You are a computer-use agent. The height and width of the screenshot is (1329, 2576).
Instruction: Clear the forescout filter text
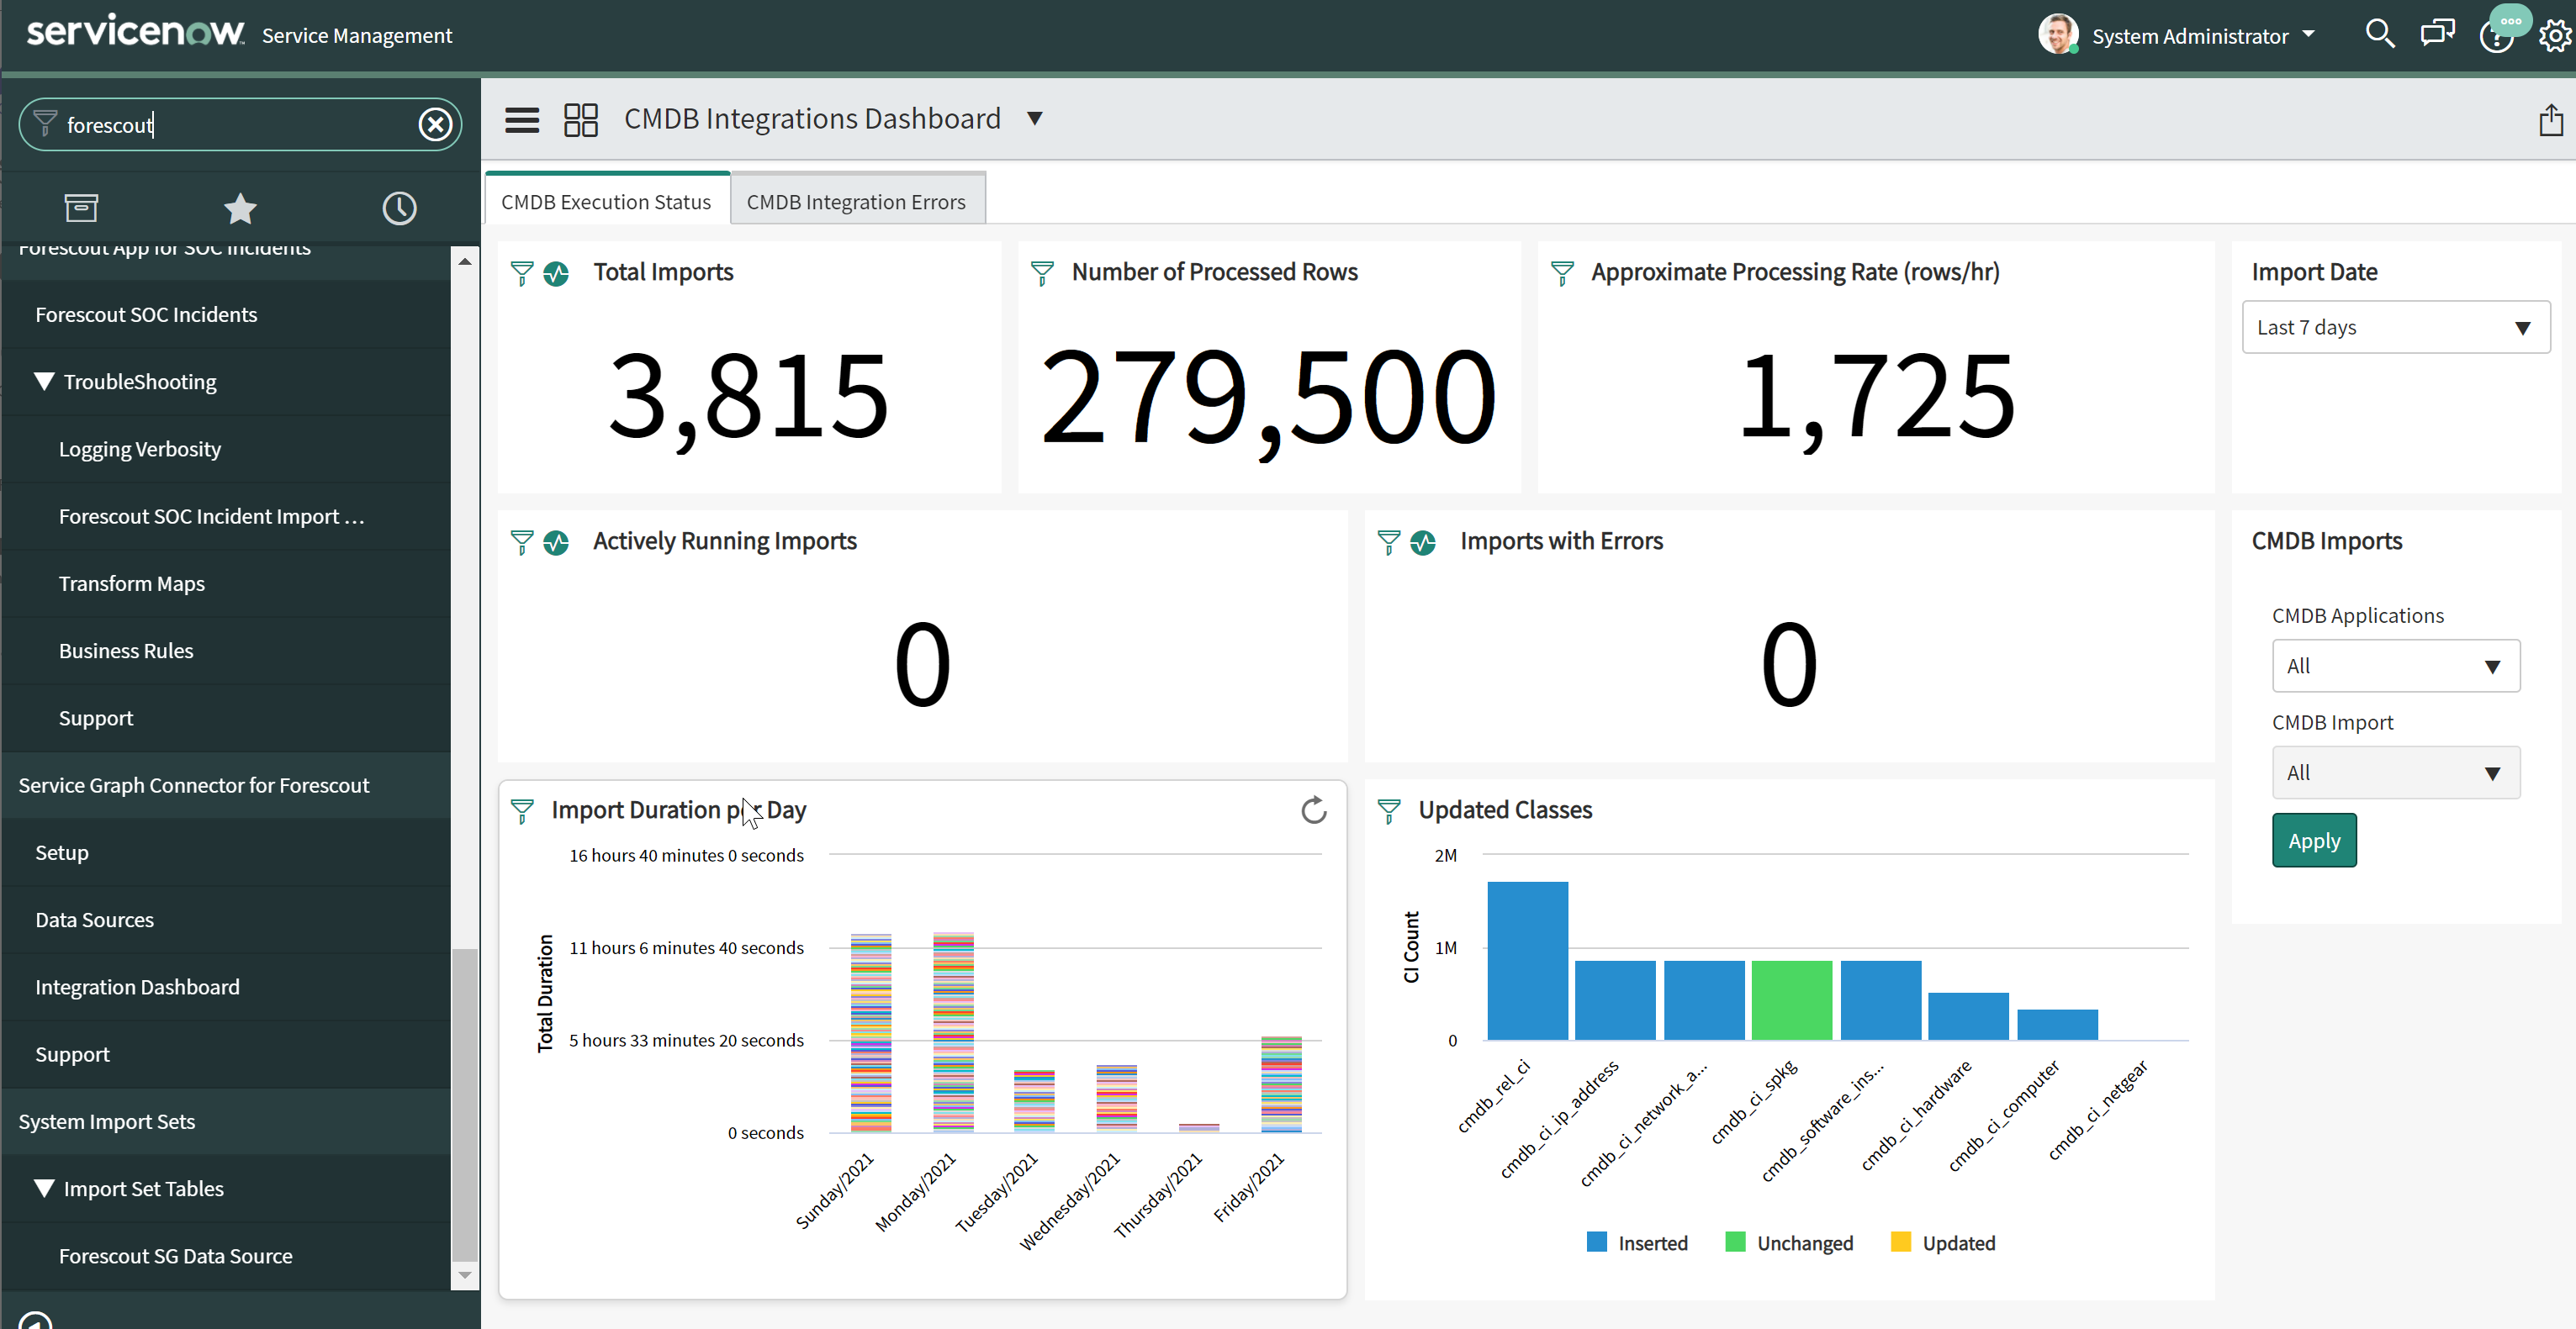[435, 125]
